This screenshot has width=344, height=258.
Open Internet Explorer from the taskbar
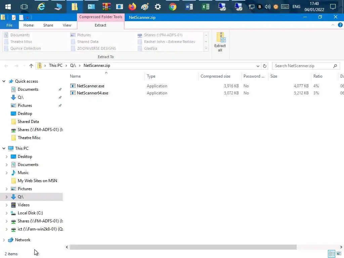[41, 7]
